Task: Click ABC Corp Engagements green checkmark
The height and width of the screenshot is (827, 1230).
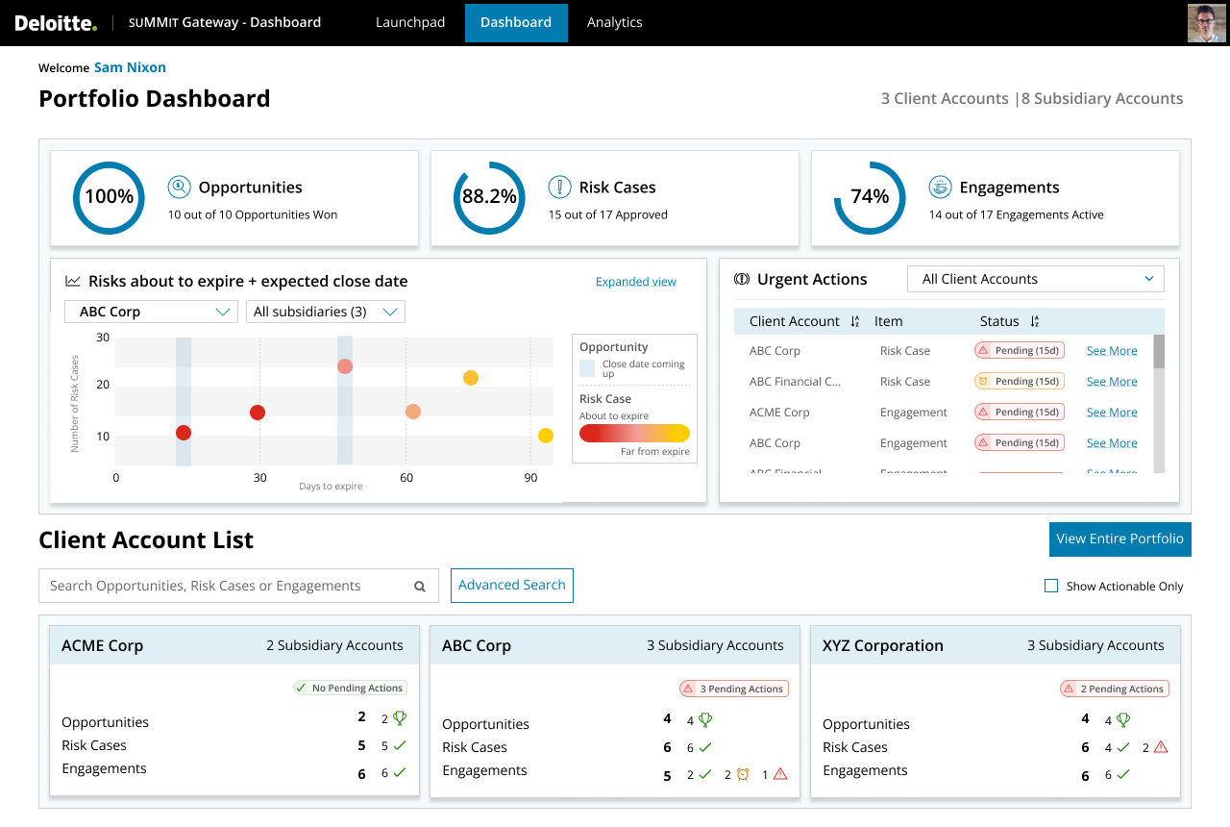Action: click(x=705, y=774)
